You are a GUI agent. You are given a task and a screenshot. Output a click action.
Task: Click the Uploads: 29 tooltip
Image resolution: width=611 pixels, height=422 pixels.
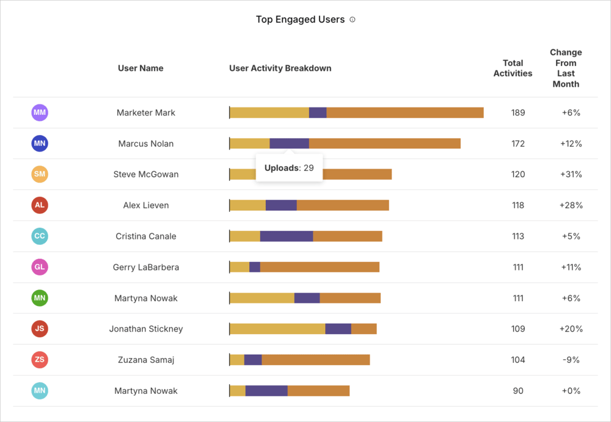click(x=289, y=167)
